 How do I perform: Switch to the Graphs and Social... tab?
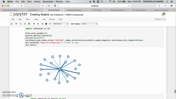[x=118, y=10]
